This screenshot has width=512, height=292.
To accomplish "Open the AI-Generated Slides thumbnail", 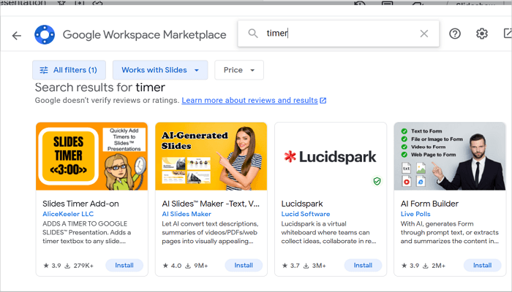I will pyautogui.click(x=211, y=156).
